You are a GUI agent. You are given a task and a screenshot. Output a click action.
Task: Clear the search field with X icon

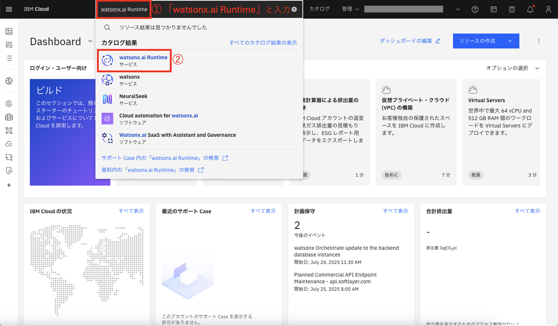pyautogui.click(x=294, y=9)
